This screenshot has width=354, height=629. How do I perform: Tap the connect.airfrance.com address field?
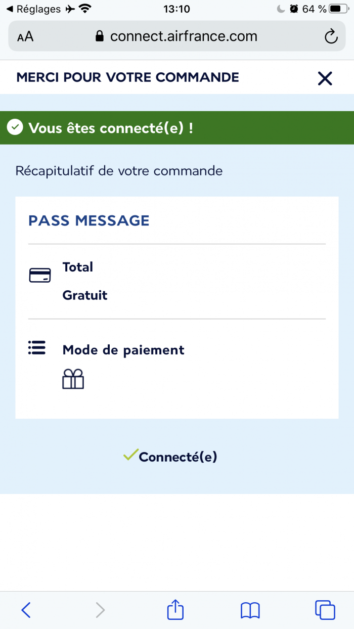click(177, 36)
